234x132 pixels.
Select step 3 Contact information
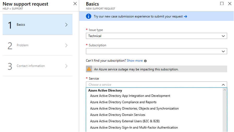(38, 66)
